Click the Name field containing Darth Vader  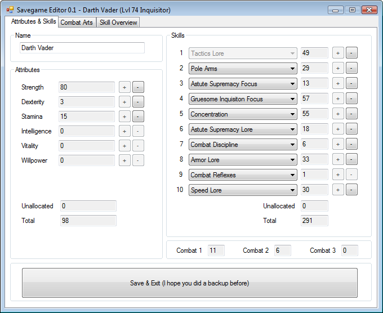[x=82, y=48]
